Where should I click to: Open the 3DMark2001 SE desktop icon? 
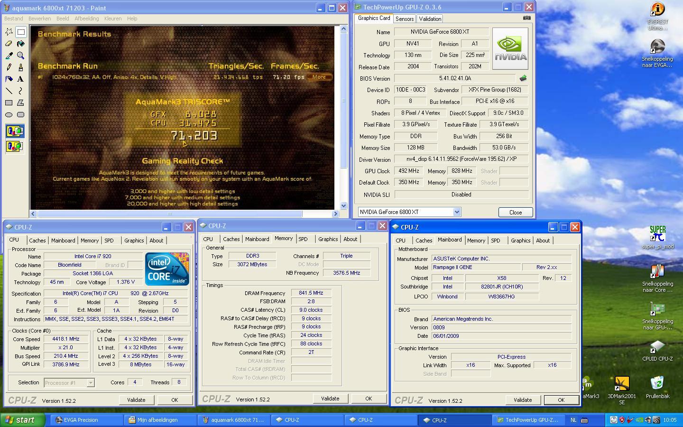(x=621, y=390)
